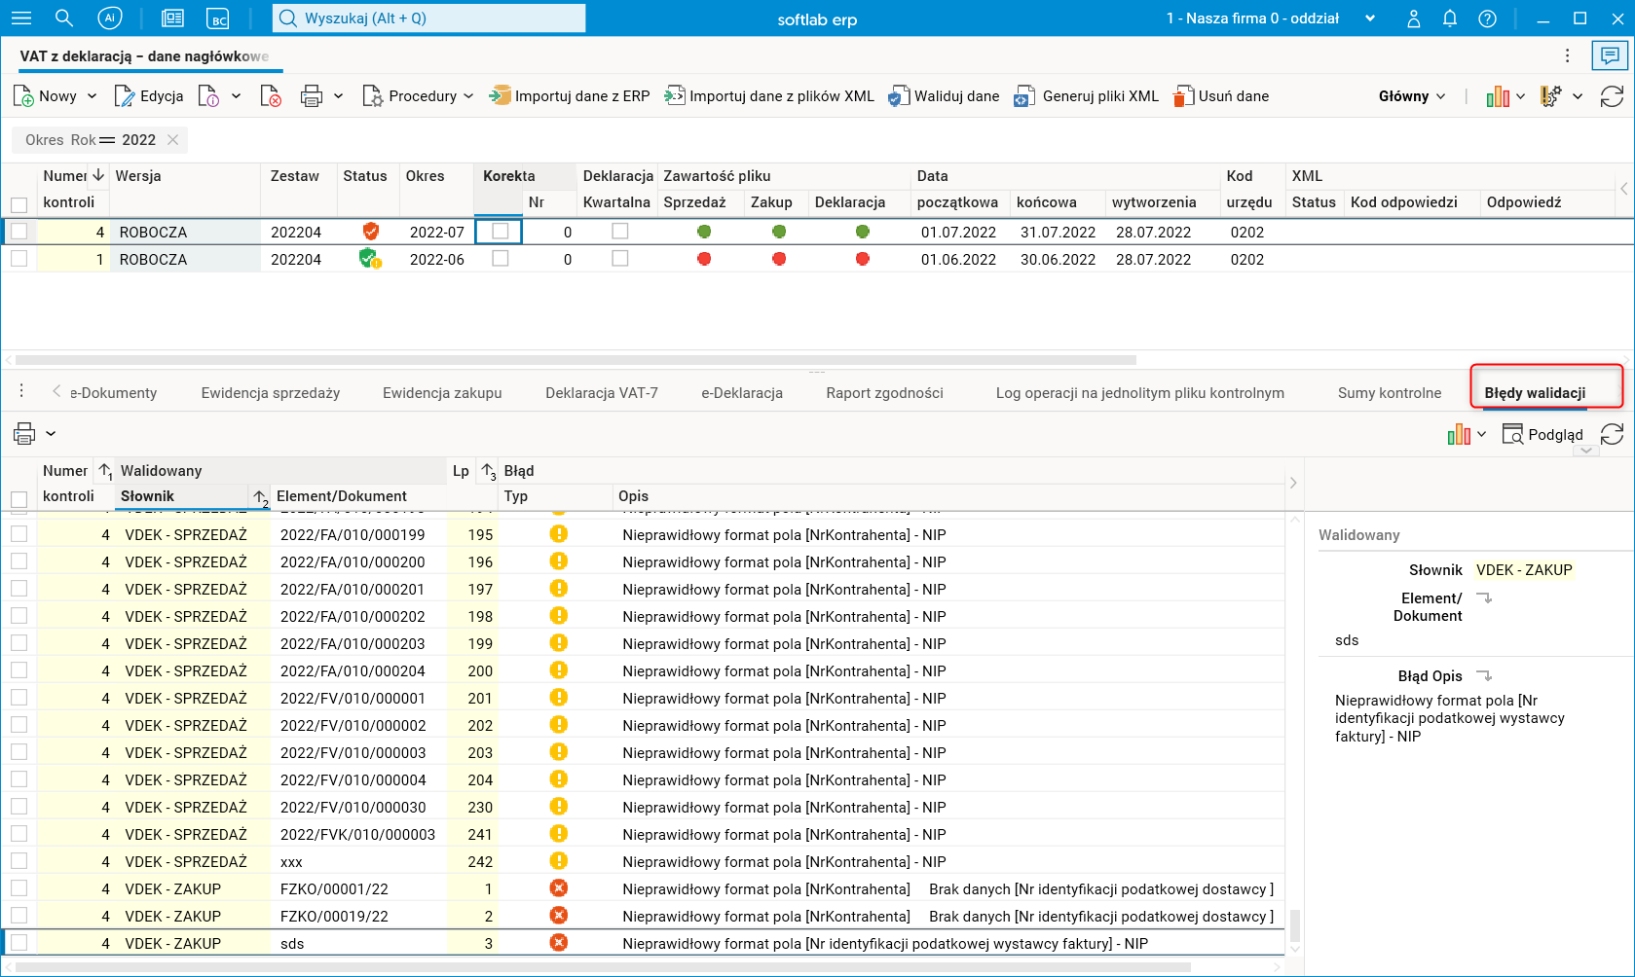The width and height of the screenshot is (1635, 977).
Task: Remove the Okres Rok 2022 filter
Action: [172, 140]
